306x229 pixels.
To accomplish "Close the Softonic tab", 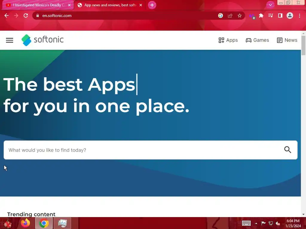I will click(141, 5).
